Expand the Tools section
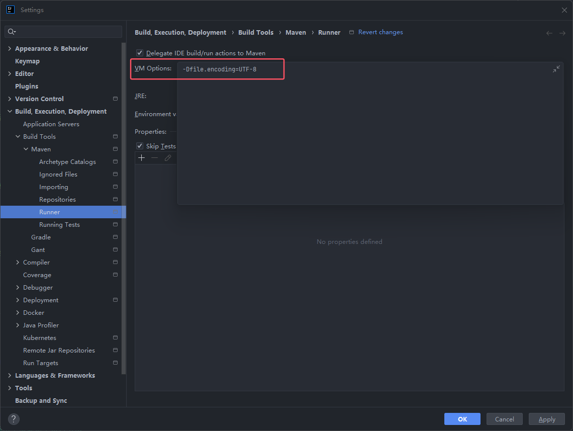 click(x=10, y=388)
